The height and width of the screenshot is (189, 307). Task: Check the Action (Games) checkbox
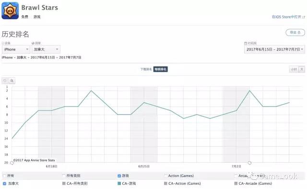[165, 176]
